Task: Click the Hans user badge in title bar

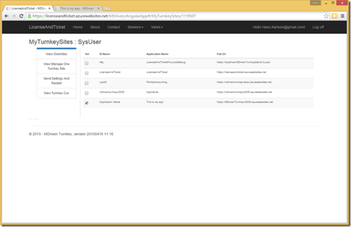Action: (x=315, y=3)
